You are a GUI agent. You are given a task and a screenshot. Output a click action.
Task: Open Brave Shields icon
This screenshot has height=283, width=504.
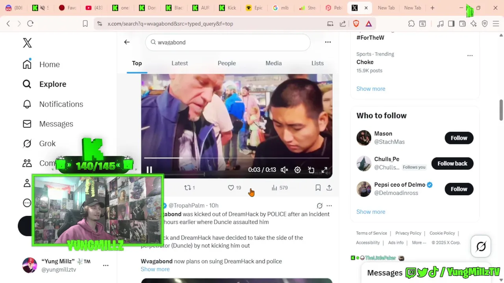(356, 24)
